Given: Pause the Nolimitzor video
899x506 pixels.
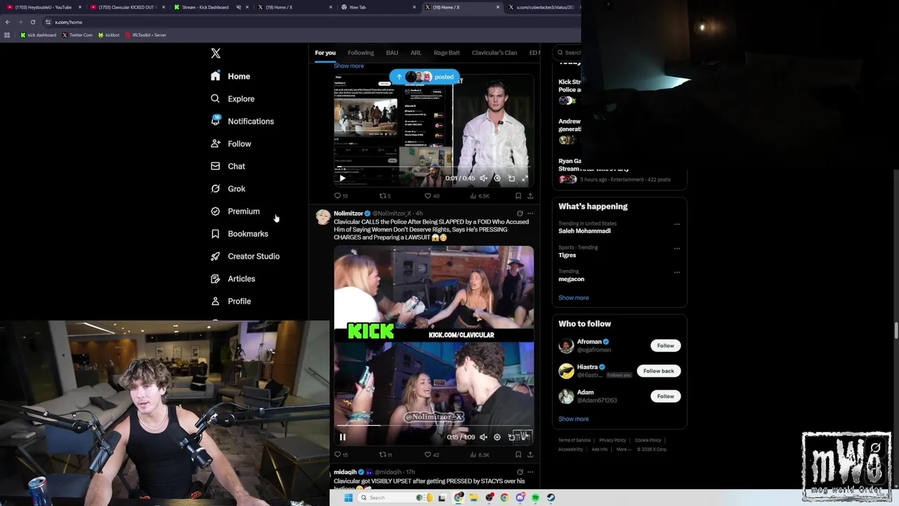Looking at the screenshot, I should pyautogui.click(x=342, y=437).
